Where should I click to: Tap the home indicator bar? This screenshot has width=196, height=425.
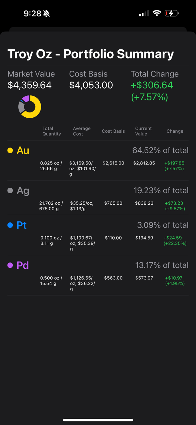[98, 420]
